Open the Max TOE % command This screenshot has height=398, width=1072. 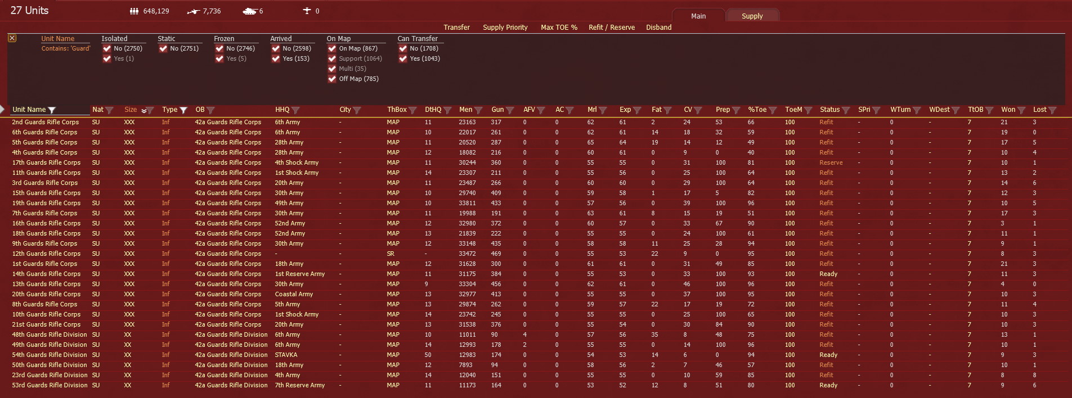point(559,28)
